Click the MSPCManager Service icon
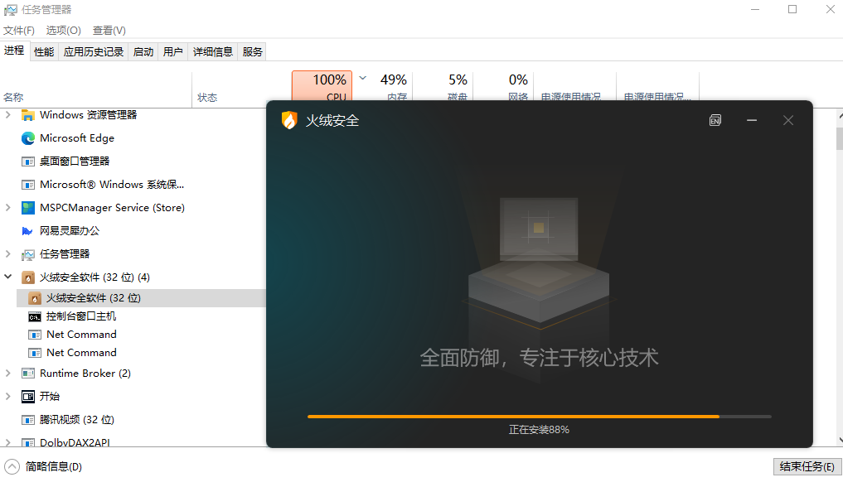Image resolution: width=843 pixels, height=487 pixels. [28, 208]
